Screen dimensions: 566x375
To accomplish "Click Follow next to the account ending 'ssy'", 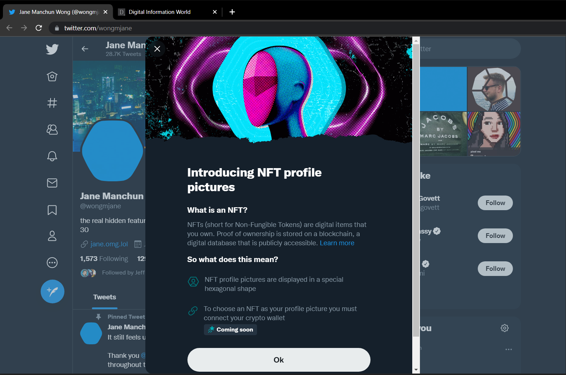I will point(495,236).
